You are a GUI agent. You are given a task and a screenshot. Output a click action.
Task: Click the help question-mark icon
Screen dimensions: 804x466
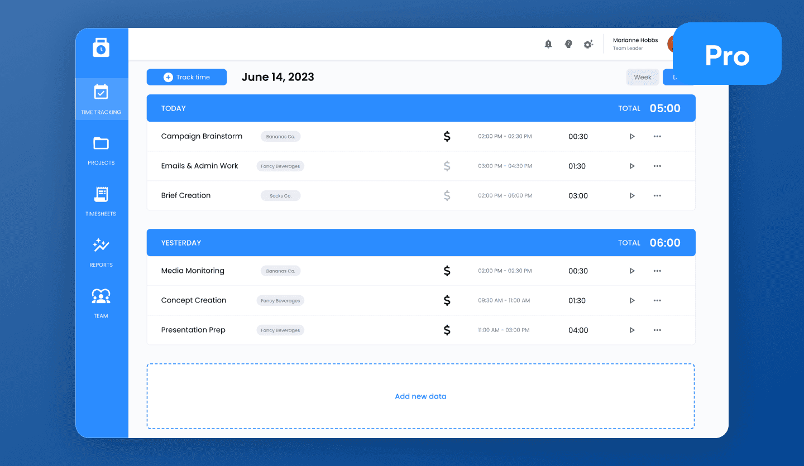click(x=568, y=44)
